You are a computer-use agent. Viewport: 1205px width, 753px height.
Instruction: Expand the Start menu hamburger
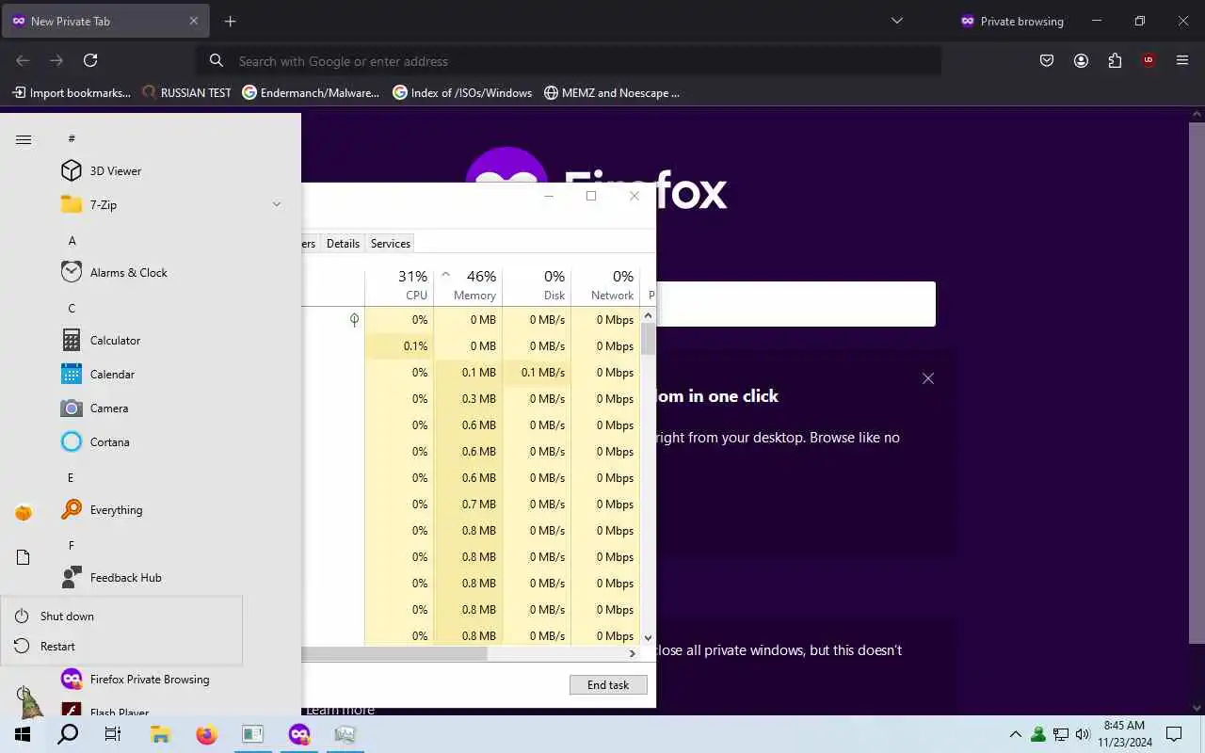[x=24, y=139]
